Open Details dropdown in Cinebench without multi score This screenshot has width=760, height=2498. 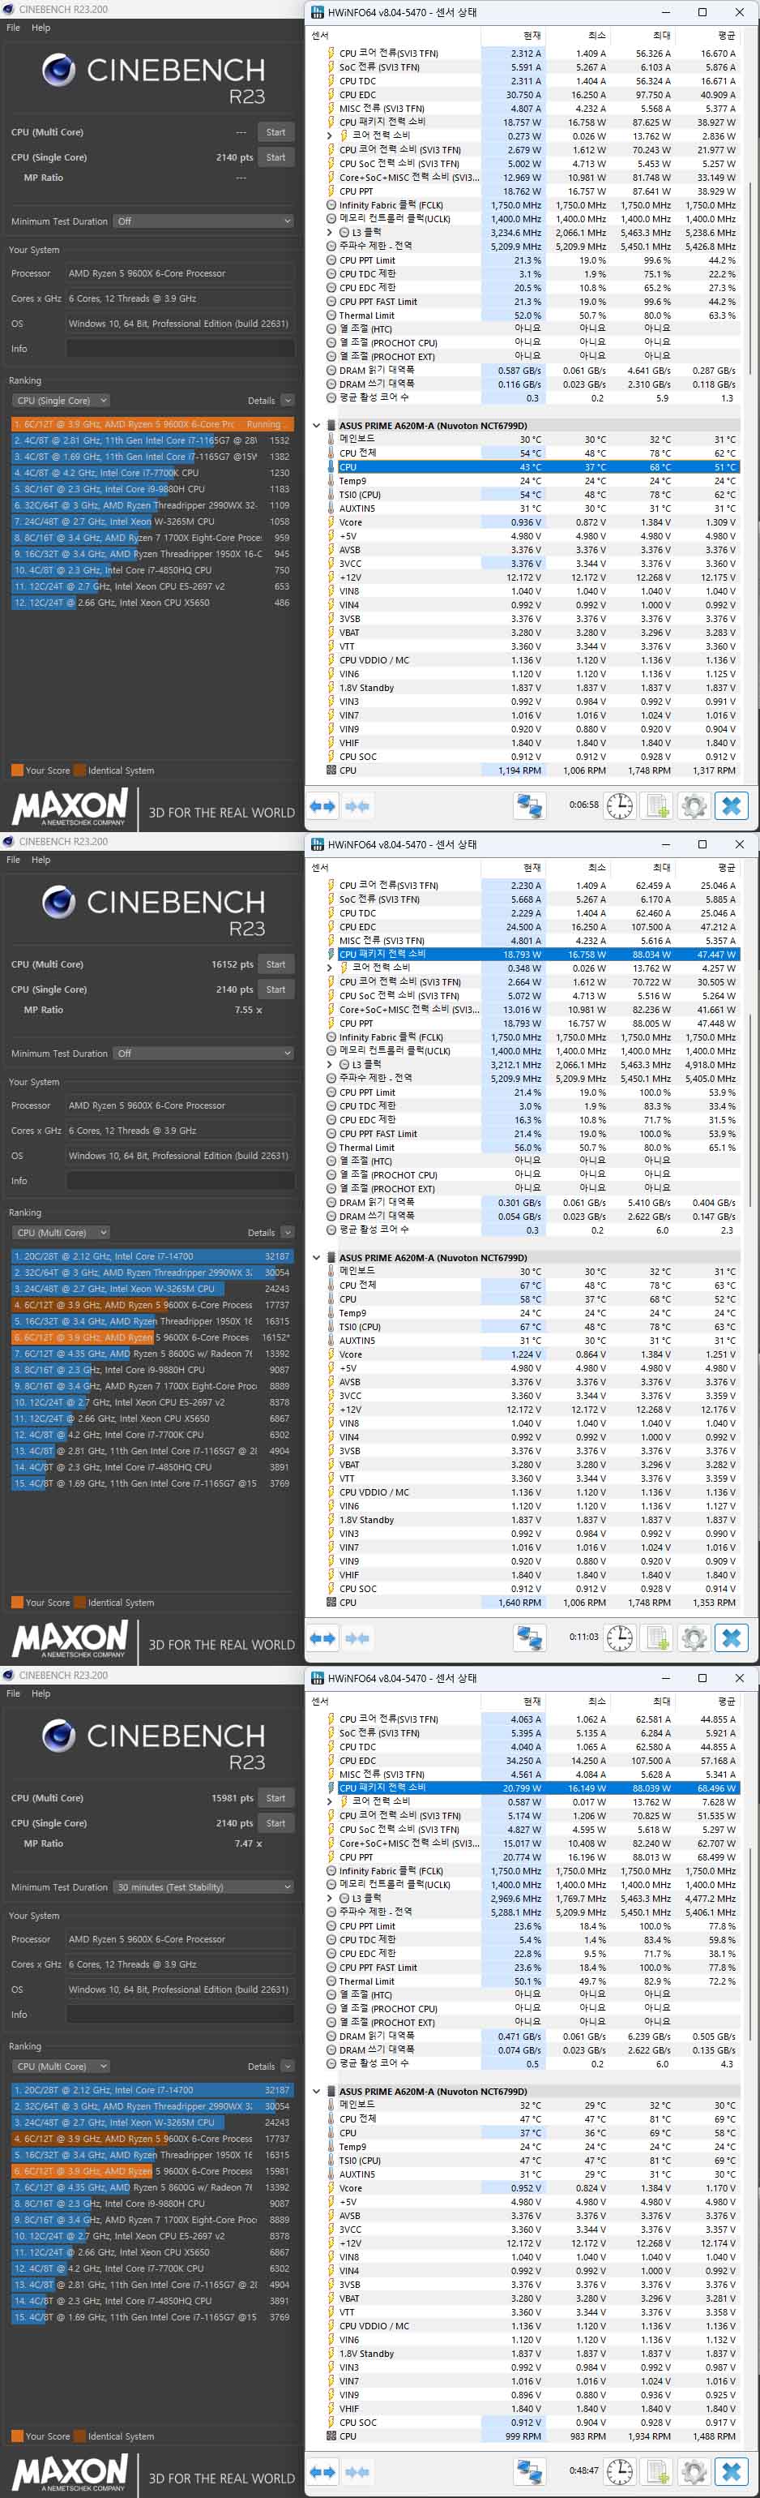click(288, 401)
